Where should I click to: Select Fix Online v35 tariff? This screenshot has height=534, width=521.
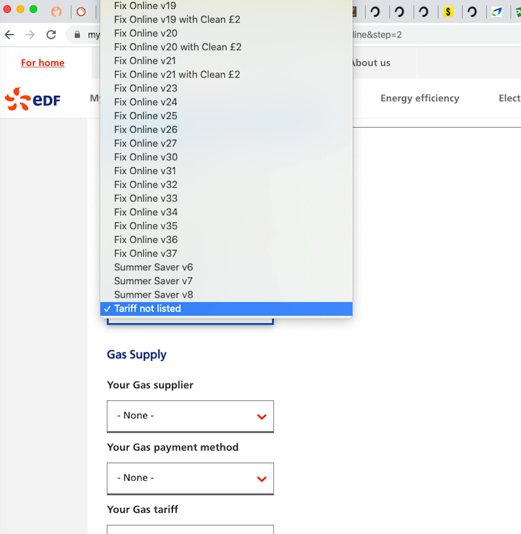[226, 226]
